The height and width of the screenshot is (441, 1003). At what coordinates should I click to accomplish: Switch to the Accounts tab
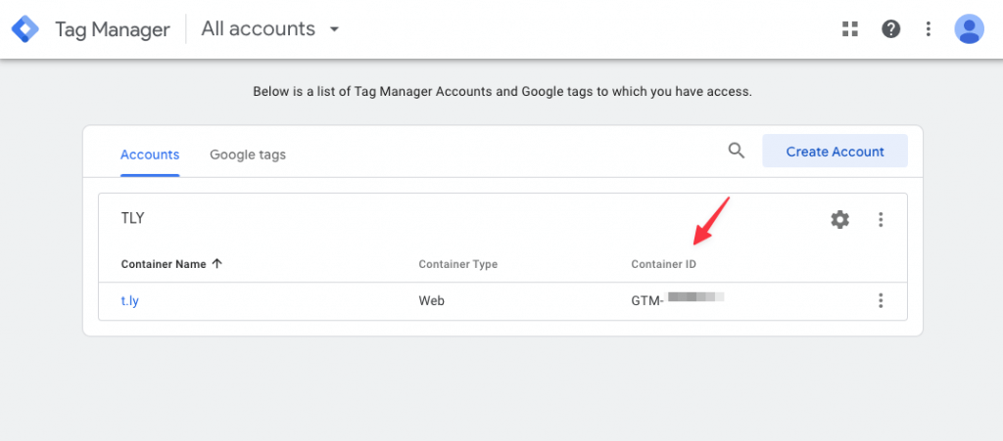point(150,154)
